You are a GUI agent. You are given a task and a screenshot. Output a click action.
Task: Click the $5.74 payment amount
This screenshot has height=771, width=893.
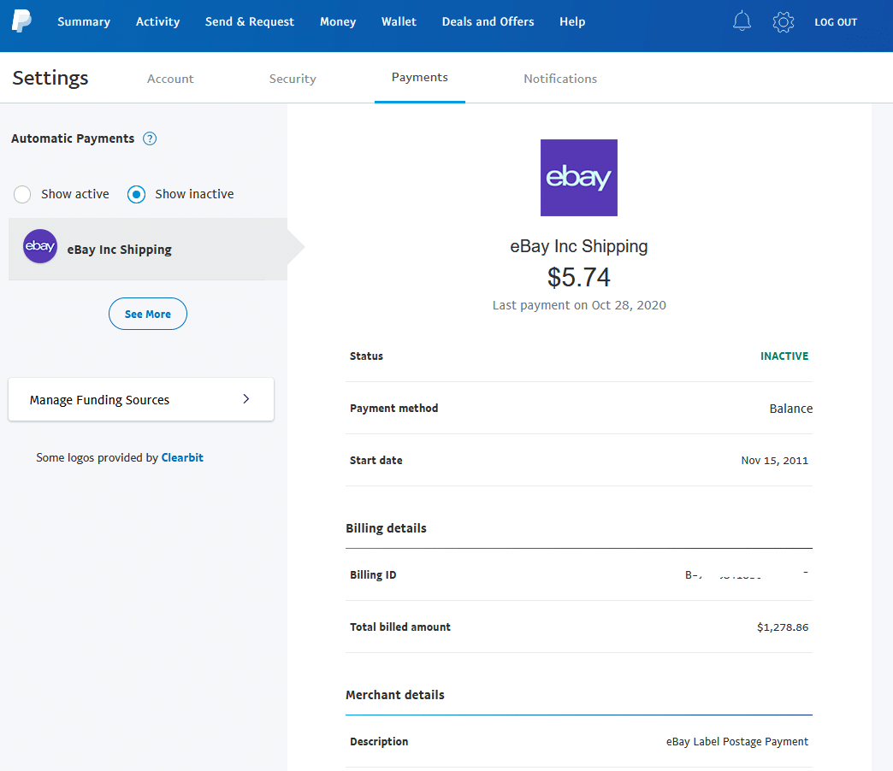(x=578, y=278)
